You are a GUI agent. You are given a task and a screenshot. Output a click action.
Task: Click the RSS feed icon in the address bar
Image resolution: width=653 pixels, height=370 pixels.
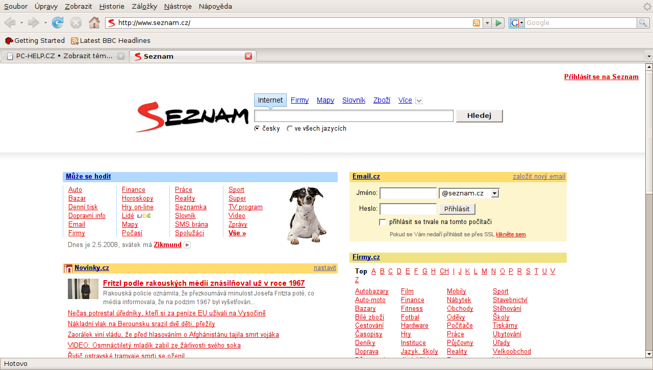476,23
